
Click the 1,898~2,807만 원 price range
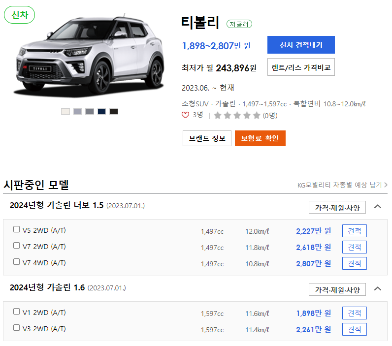coord(216,46)
